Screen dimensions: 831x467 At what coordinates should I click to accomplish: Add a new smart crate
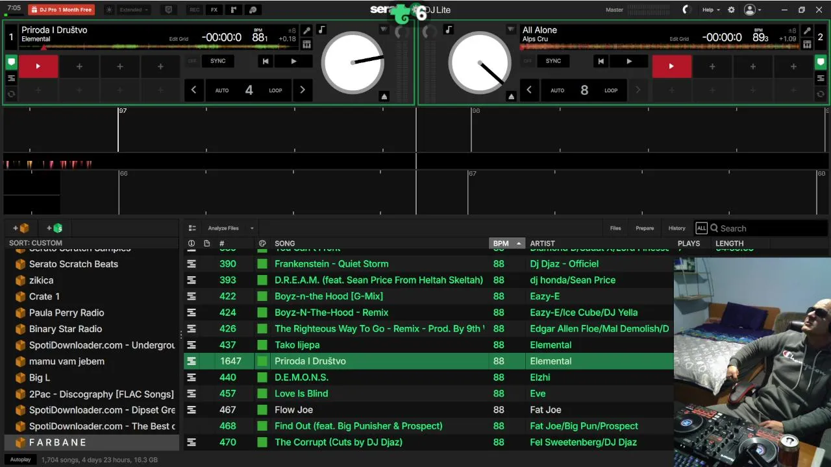pos(55,228)
